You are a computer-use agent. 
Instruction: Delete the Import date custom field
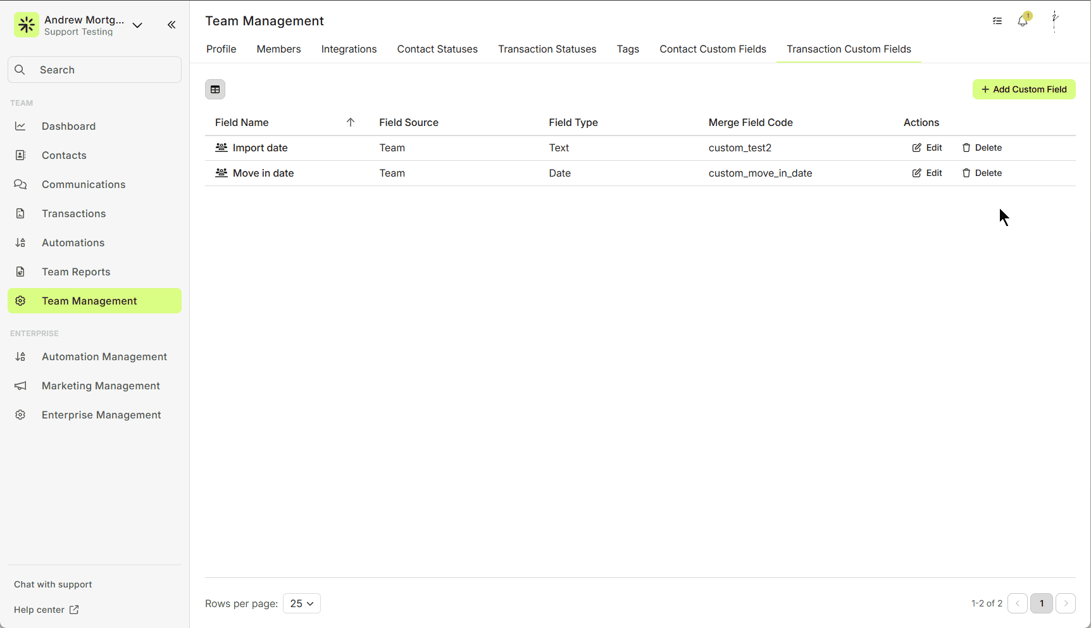pos(982,148)
